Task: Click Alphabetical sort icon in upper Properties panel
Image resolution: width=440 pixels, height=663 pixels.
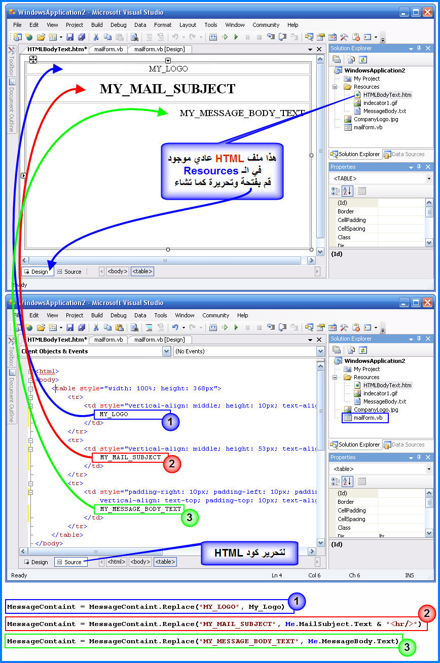Action: click(347, 191)
